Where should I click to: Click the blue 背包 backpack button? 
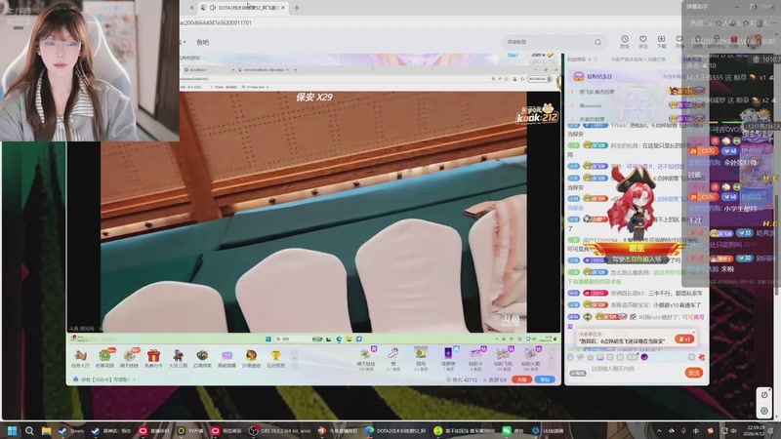pos(545,379)
